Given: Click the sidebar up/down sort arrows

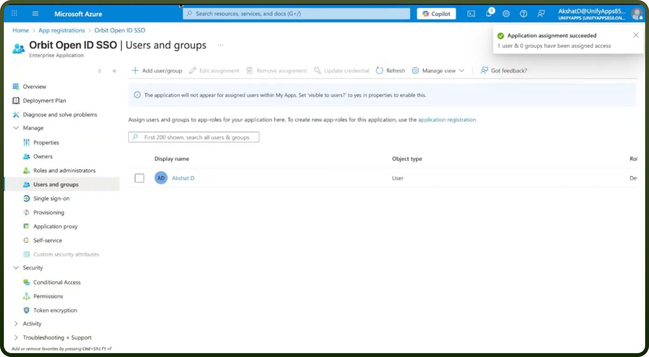Looking at the screenshot, I should pos(99,71).
